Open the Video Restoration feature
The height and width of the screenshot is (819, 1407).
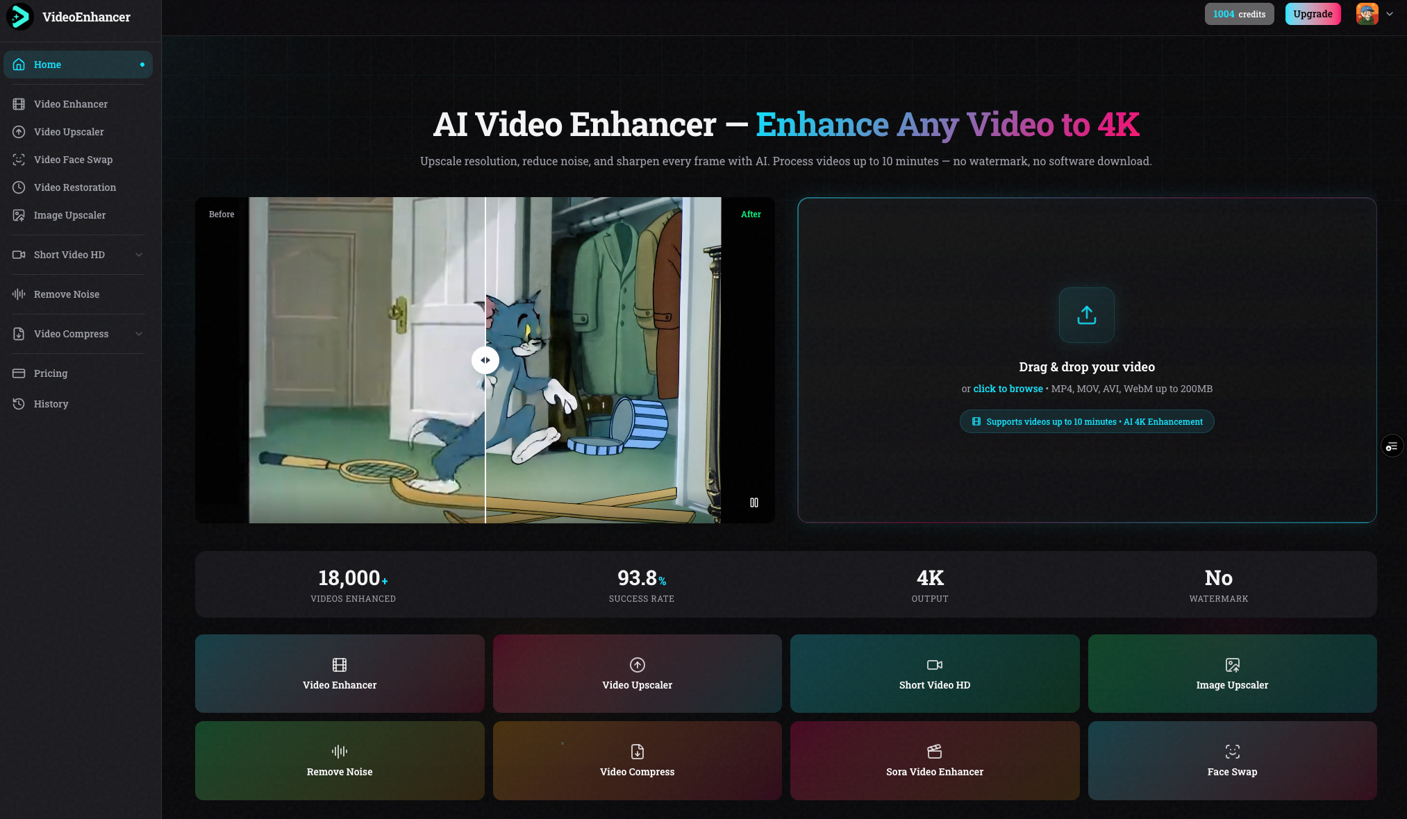(x=74, y=187)
